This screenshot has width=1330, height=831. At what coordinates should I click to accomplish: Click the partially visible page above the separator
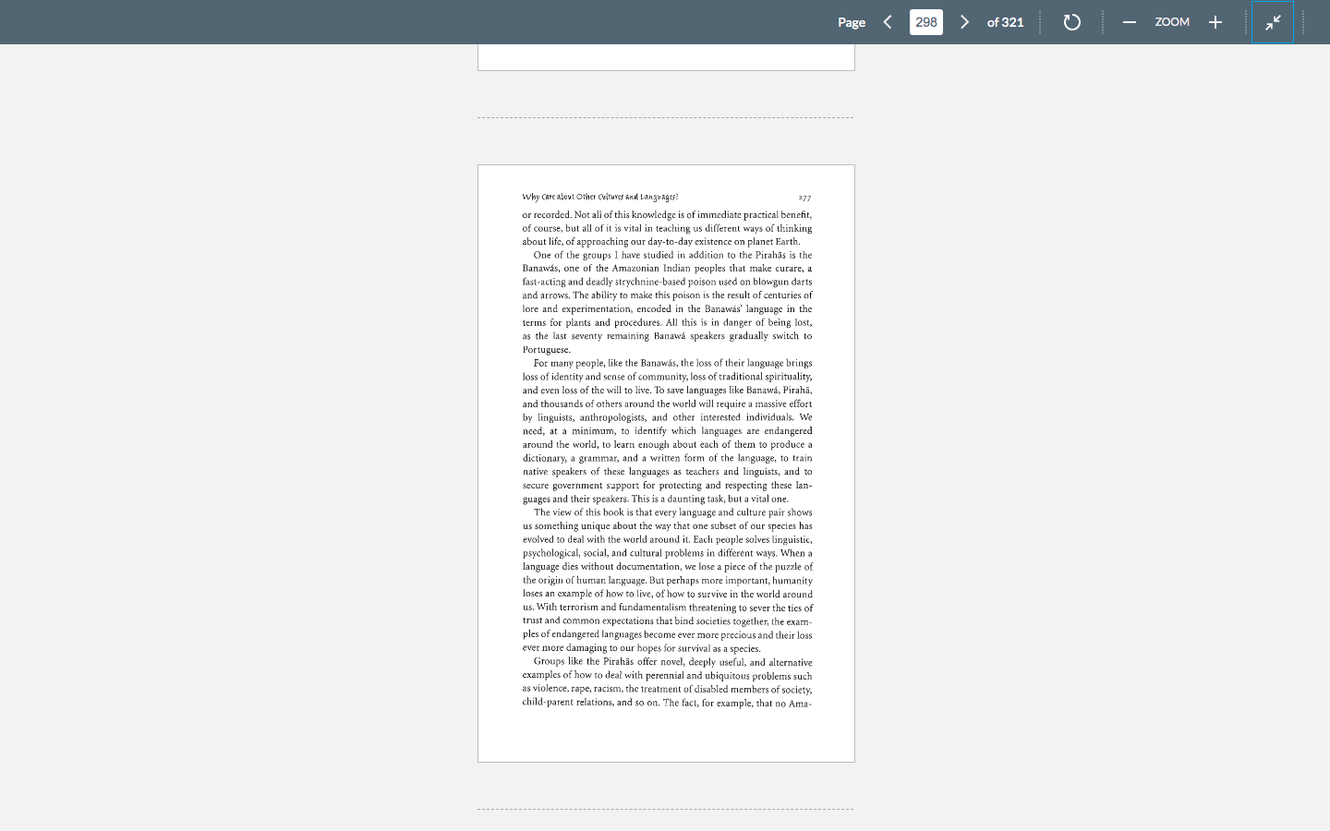(665, 55)
